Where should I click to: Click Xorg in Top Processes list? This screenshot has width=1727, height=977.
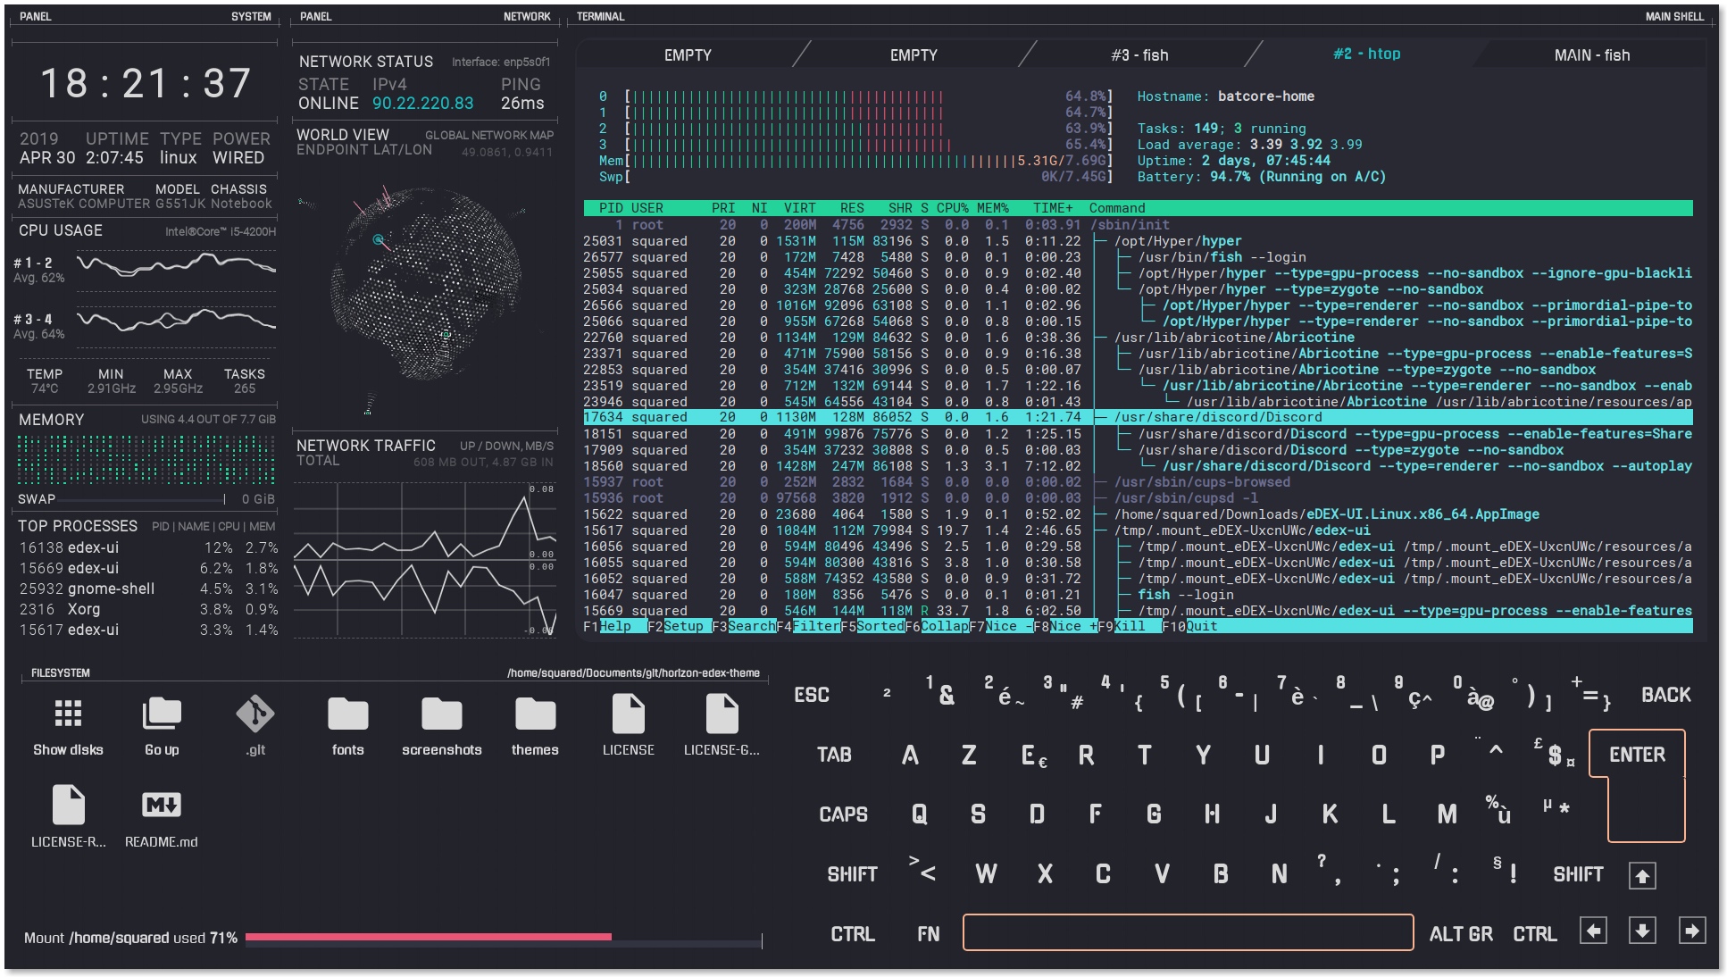[148, 609]
